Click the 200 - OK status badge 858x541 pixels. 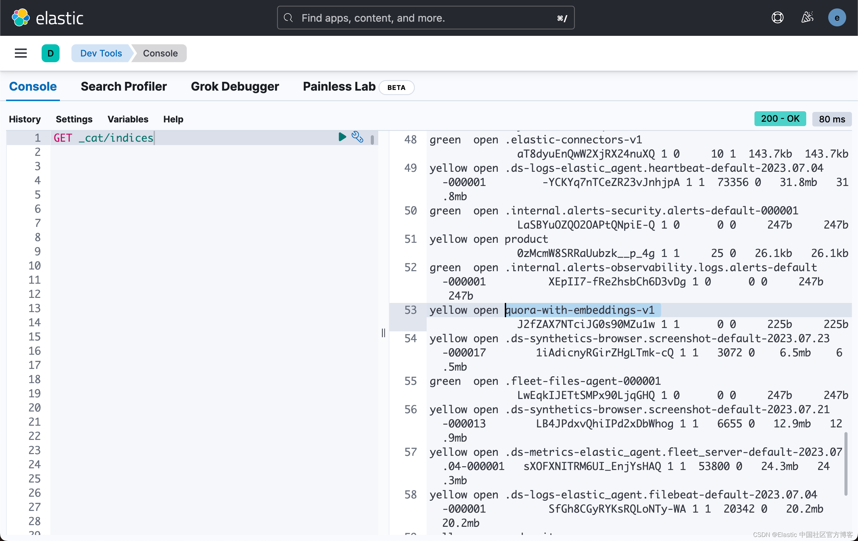point(780,119)
